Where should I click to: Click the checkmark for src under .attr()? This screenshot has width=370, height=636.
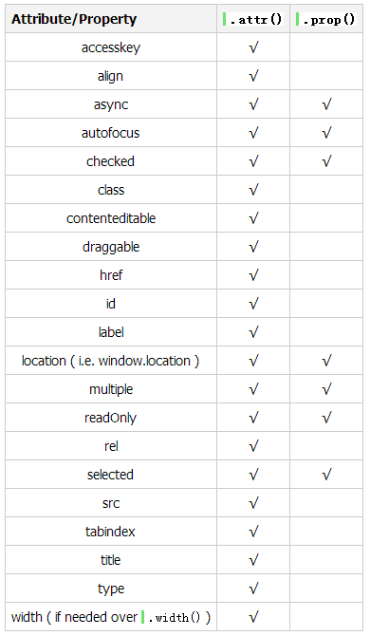[x=253, y=503]
